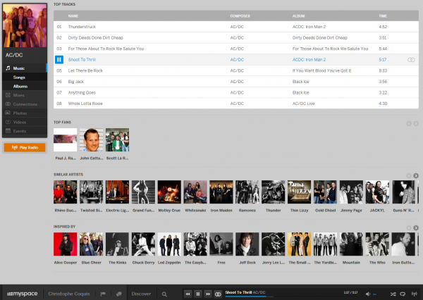Open The Kinks inspired-by artist
The image size is (423, 300).
[117, 244]
